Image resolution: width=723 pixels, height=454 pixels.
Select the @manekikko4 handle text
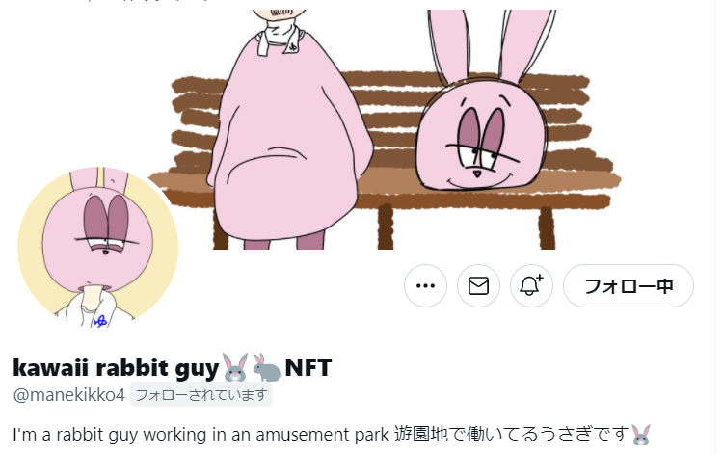click(x=69, y=395)
